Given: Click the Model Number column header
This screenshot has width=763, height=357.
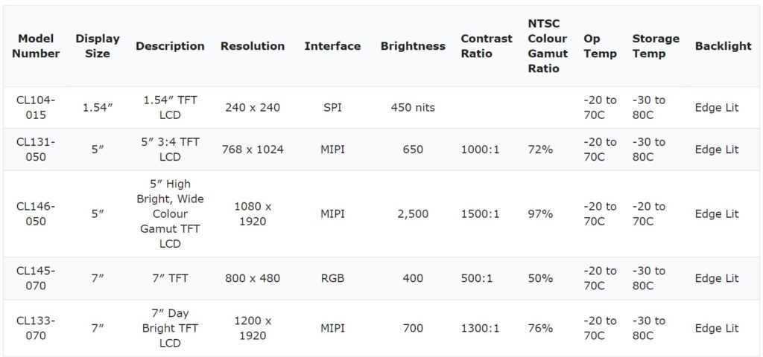Looking at the screenshot, I should coord(36,46).
